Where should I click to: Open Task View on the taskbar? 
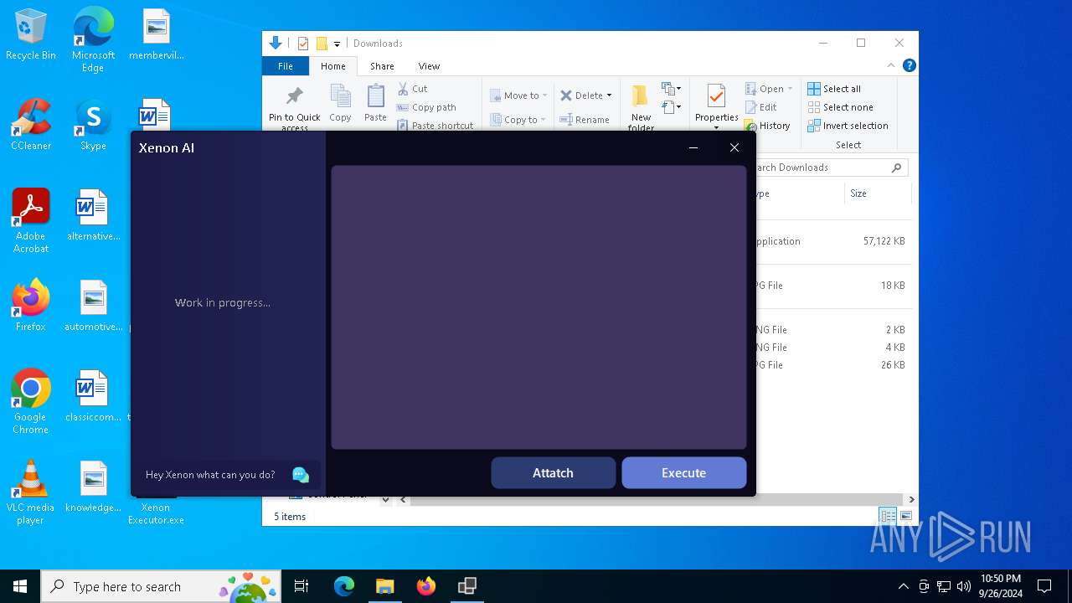click(x=301, y=586)
